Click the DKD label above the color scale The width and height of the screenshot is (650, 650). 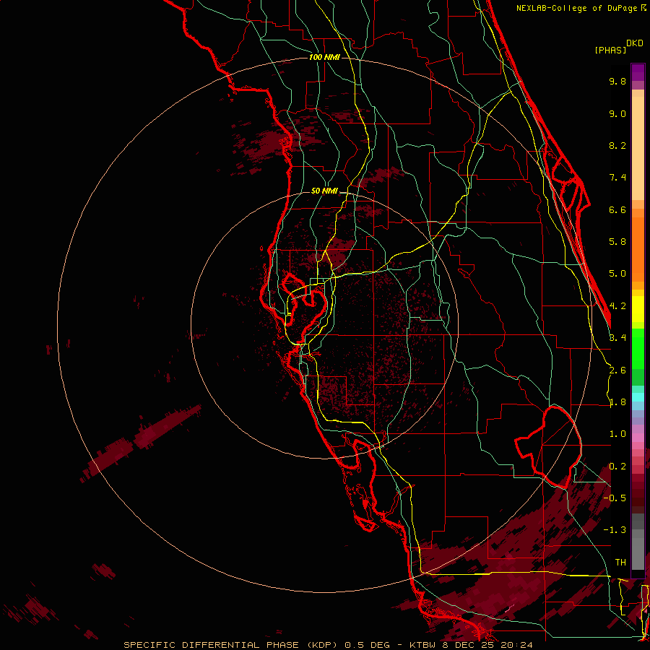coord(634,43)
